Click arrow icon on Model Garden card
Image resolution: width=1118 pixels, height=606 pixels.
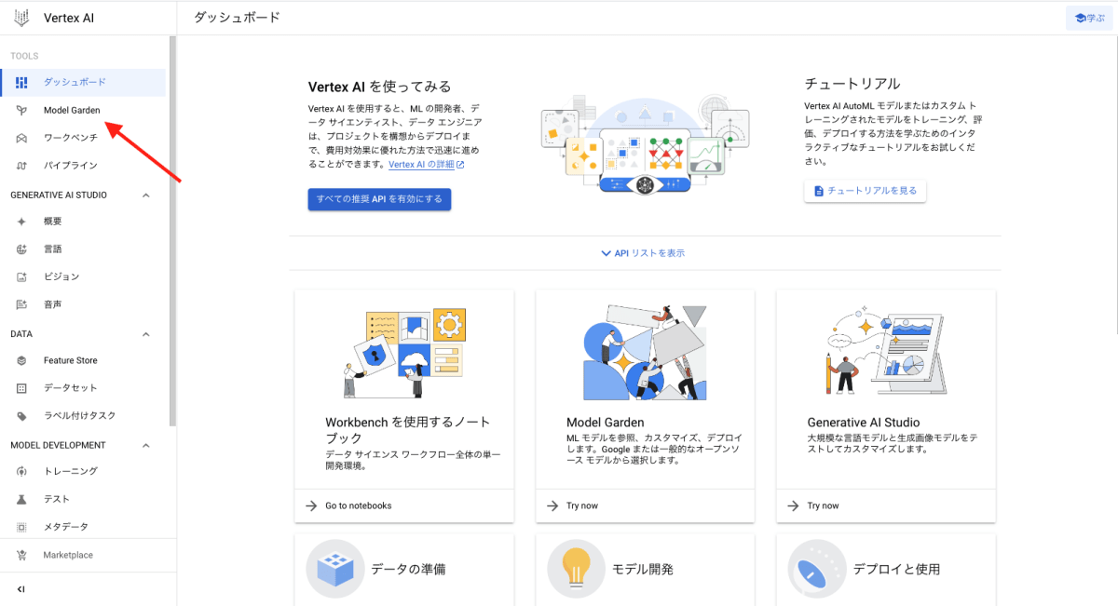point(552,505)
